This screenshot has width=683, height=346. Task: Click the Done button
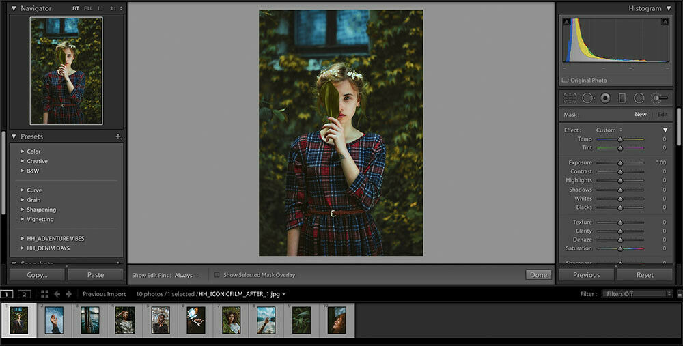(538, 275)
